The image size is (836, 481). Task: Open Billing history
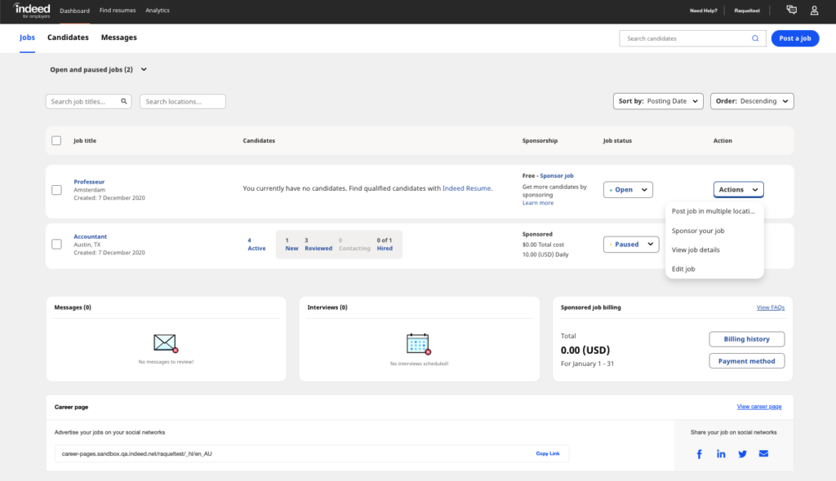746,338
